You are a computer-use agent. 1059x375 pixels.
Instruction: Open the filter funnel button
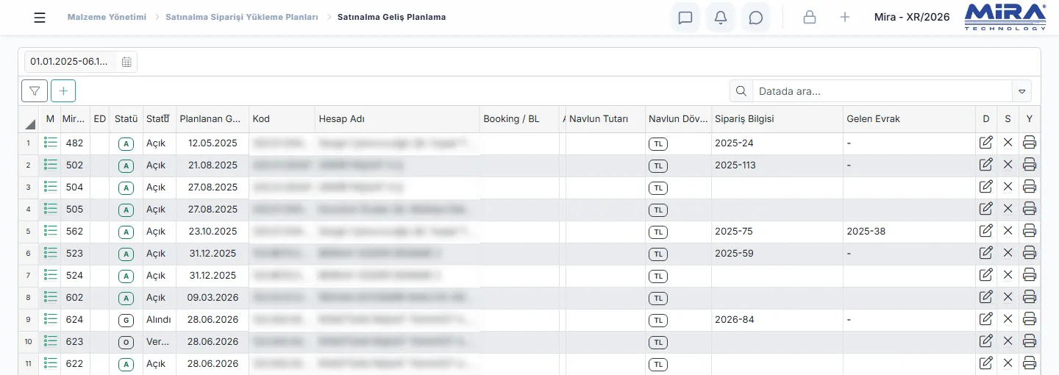pos(35,90)
